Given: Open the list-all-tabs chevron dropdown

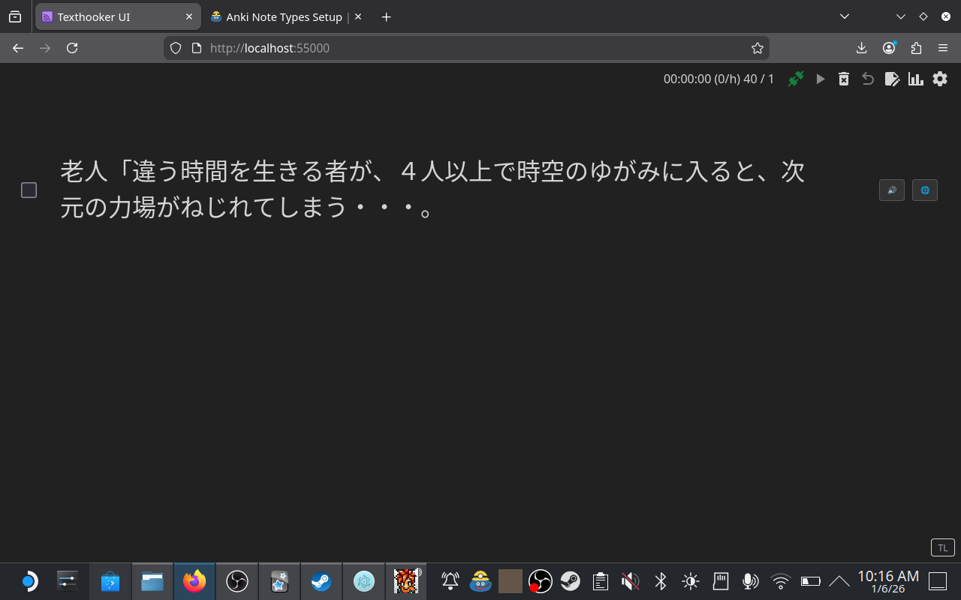Looking at the screenshot, I should (844, 16).
